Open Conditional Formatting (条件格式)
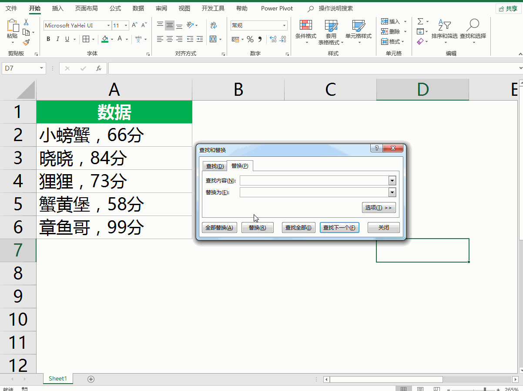 [306, 30]
